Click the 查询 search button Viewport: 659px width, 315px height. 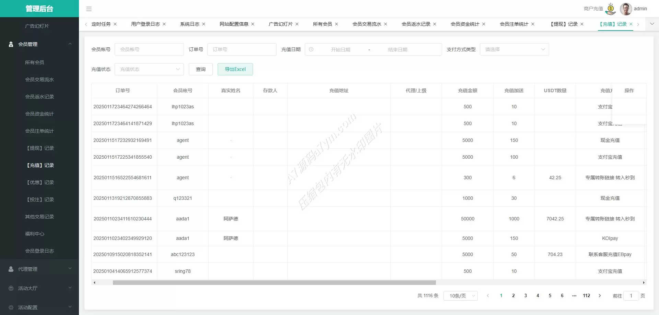(201, 69)
